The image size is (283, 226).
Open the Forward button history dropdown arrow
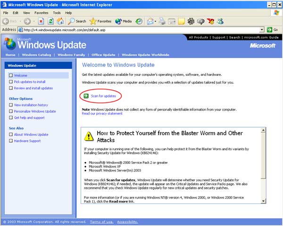pos(34,22)
